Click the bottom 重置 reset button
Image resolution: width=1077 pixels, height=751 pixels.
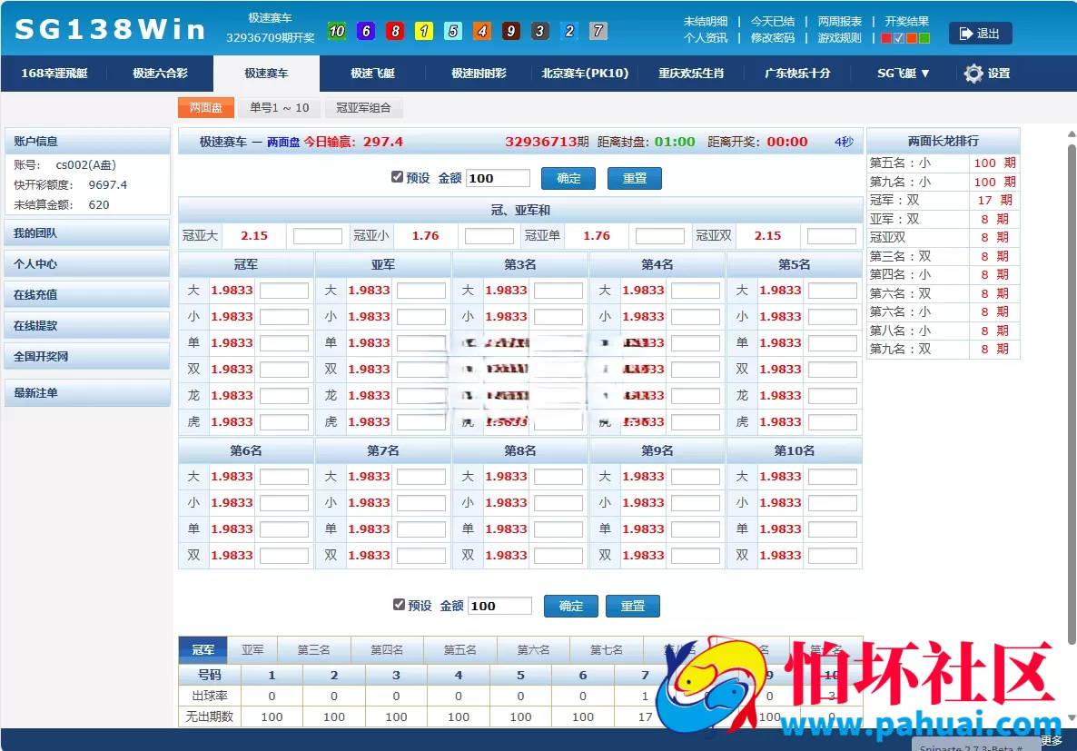click(633, 606)
